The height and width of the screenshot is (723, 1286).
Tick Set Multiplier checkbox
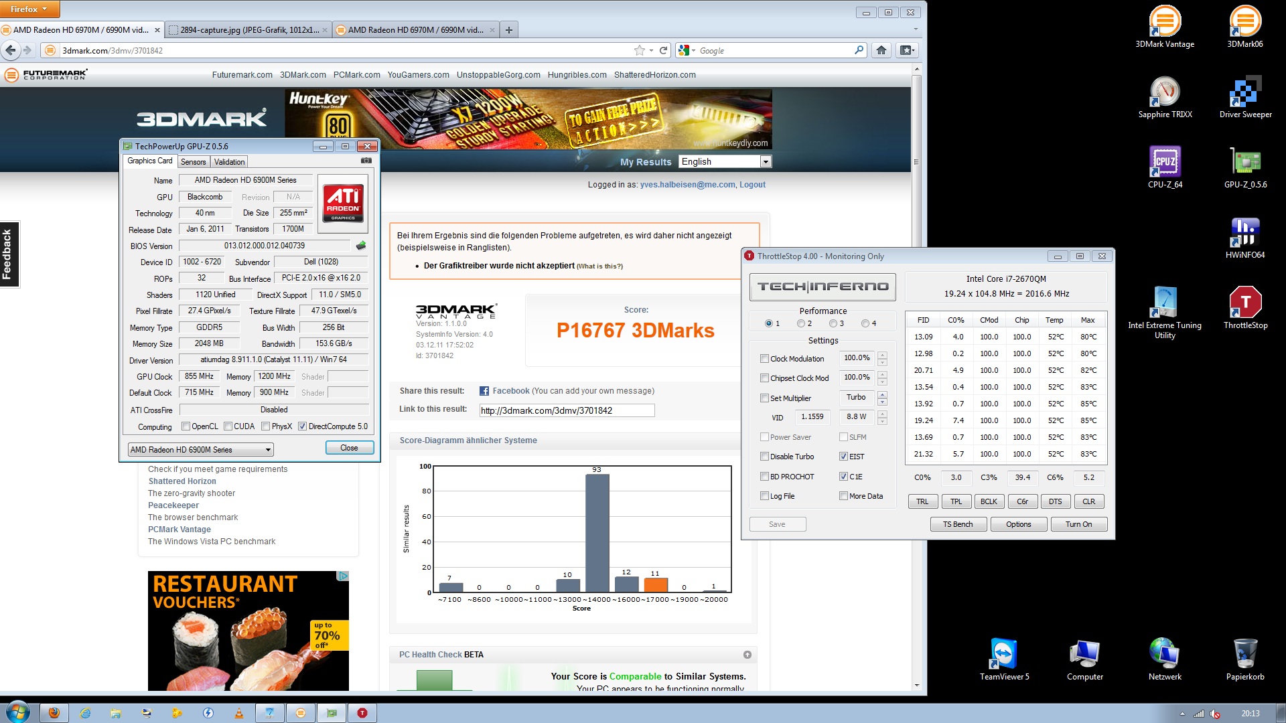click(x=764, y=398)
